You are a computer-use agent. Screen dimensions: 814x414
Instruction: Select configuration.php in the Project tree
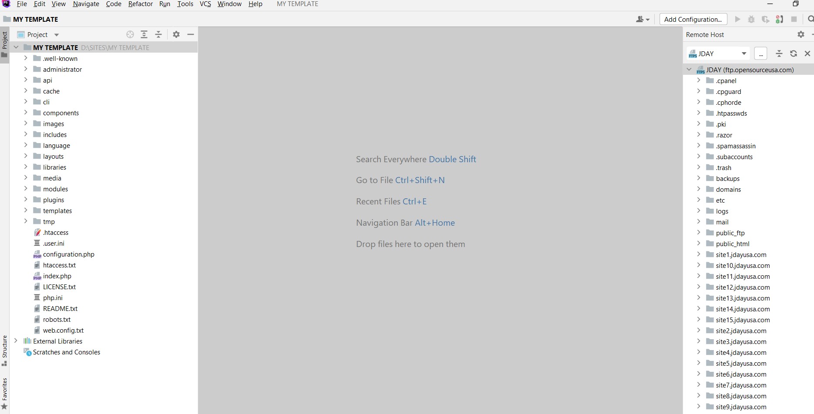(x=68, y=254)
